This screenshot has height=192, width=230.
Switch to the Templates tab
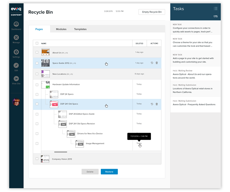click(80, 29)
